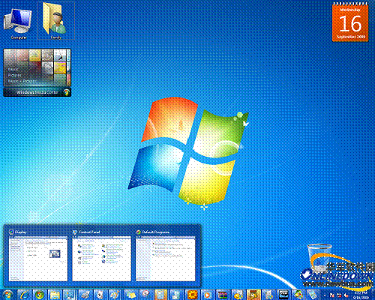Screen dimensions: 375x300
Task: Click the Windows Media Center gadget bar
Action: tap(37, 92)
